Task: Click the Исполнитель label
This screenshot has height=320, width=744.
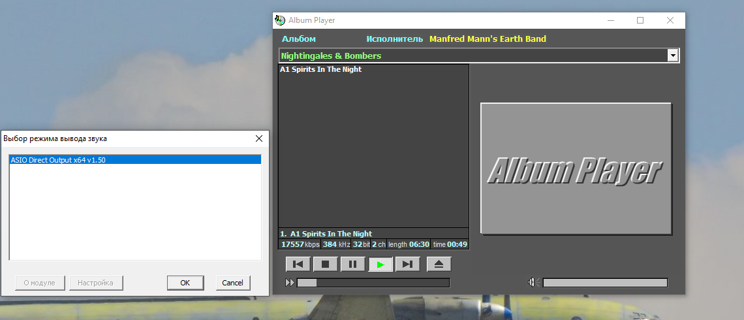Action: (394, 39)
